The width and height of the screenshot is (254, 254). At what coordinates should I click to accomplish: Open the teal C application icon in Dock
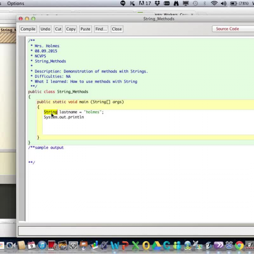167,245
